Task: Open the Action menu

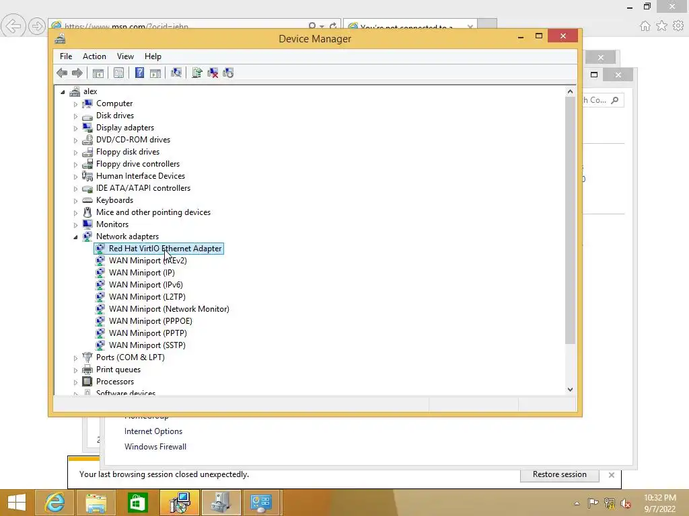Action: pos(94,56)
